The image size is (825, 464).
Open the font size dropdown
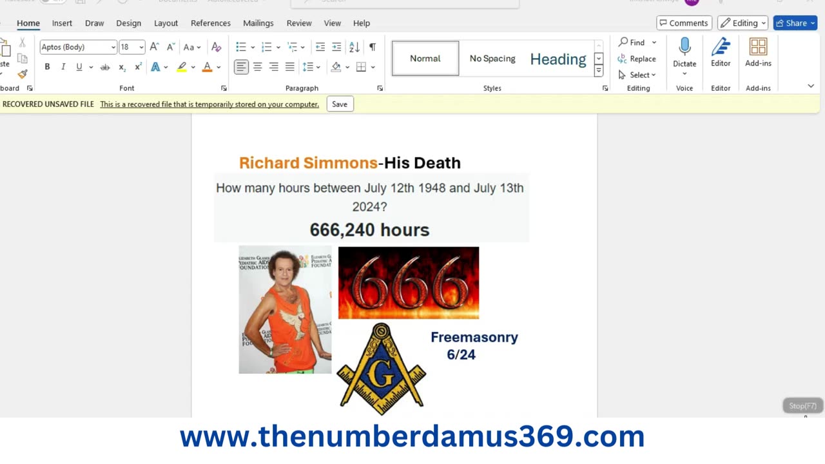[141, 47]
